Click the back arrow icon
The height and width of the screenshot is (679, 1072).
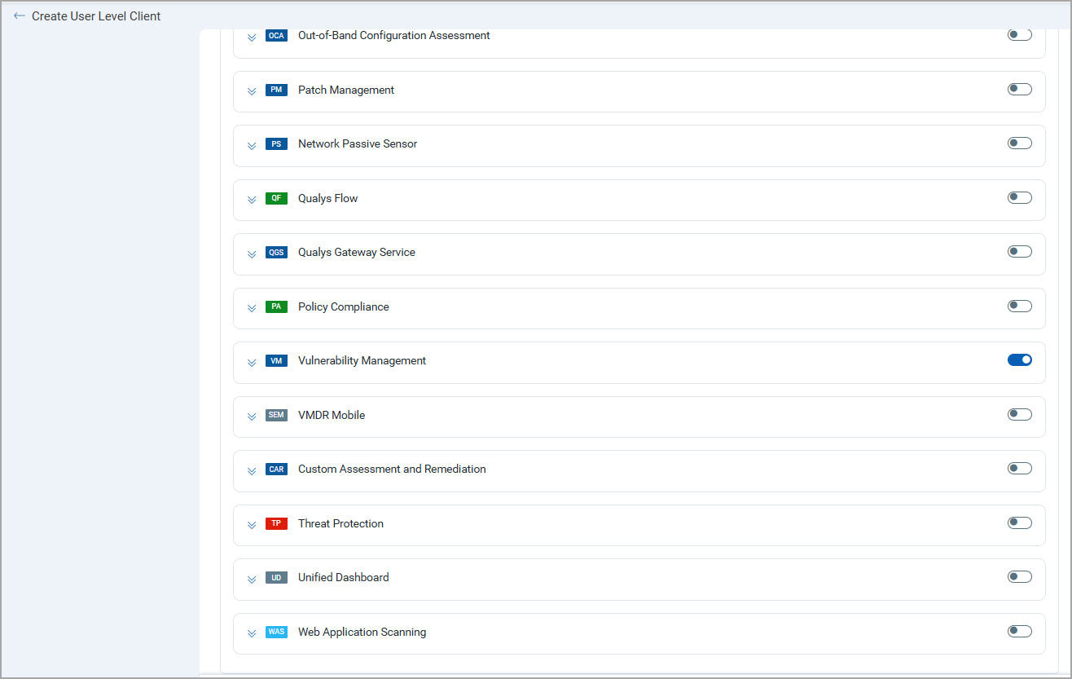click(x=20, y=15)
